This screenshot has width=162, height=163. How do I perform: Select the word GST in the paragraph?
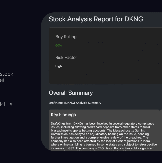(71, 148)
